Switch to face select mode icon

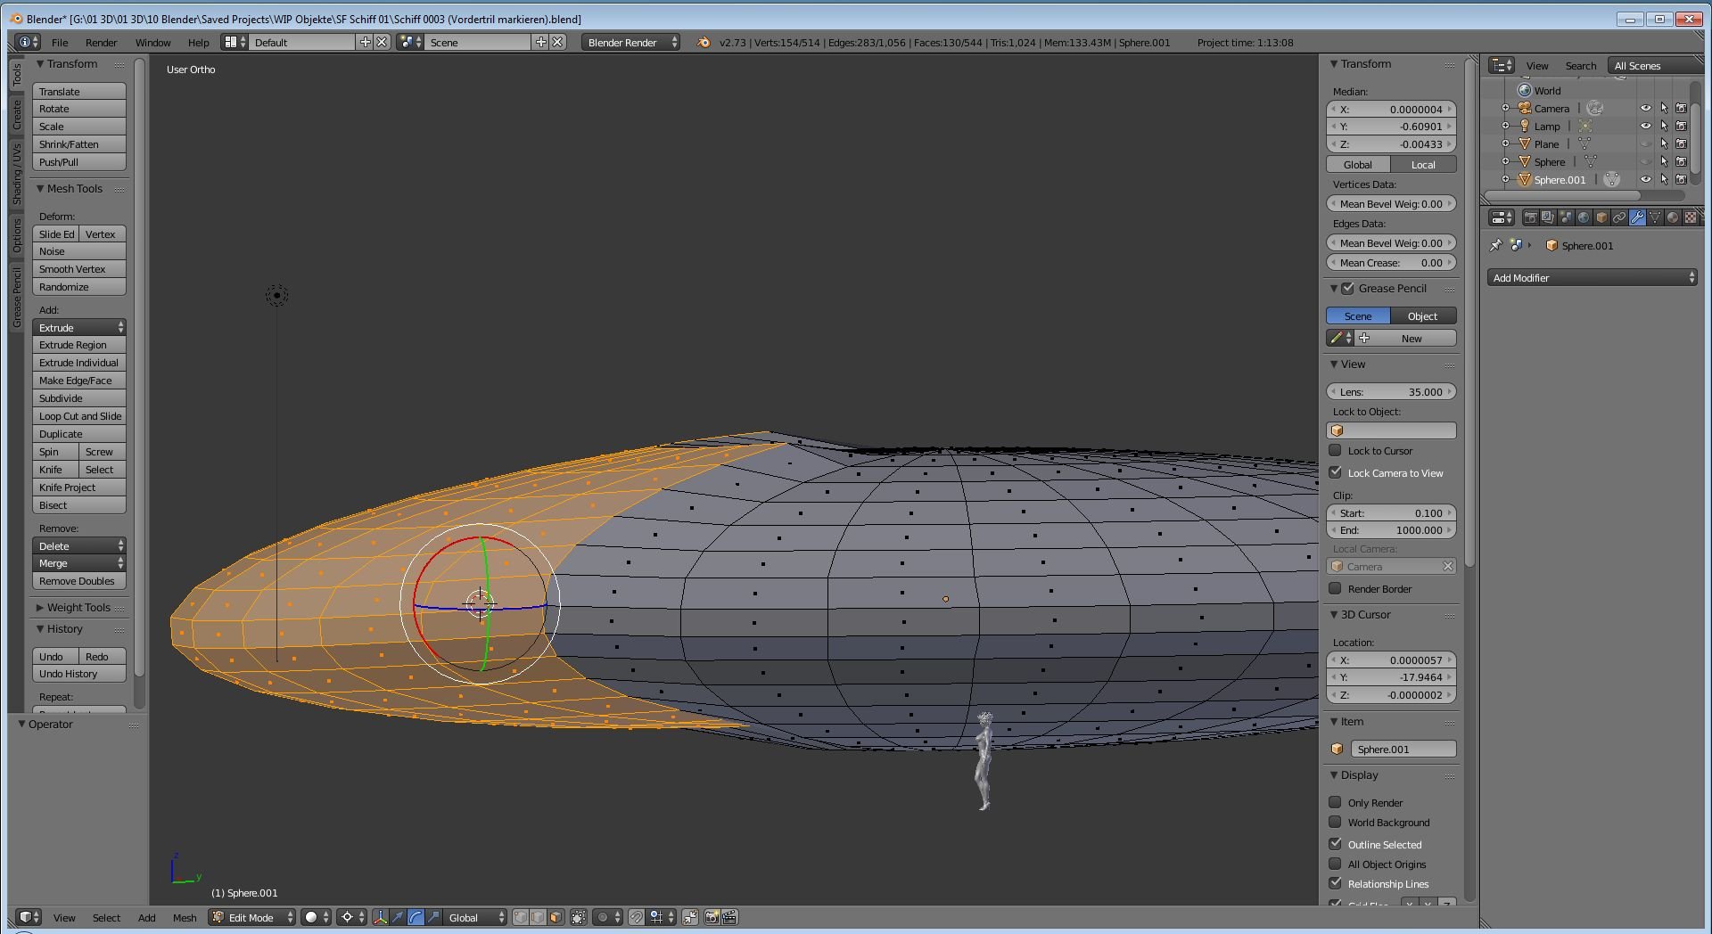(556, 917)
